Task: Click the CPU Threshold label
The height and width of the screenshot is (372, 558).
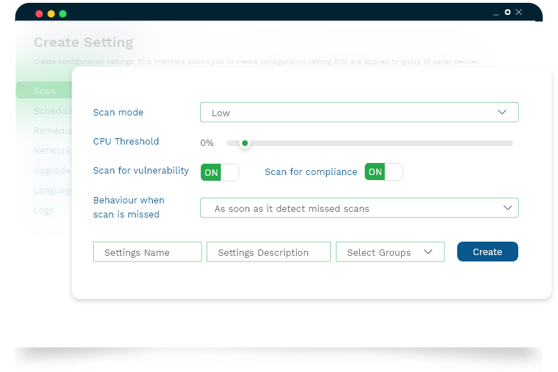Action: click(126, 142)
